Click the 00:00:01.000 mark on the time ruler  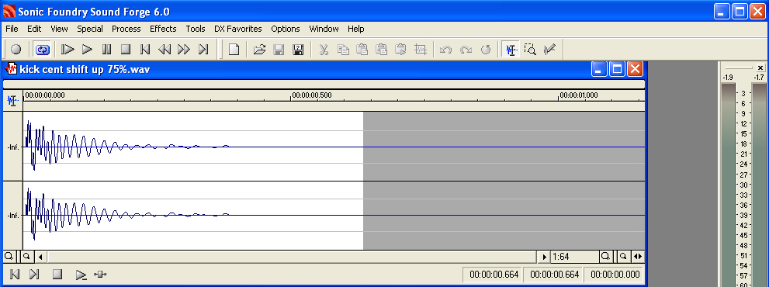point(579,95)
